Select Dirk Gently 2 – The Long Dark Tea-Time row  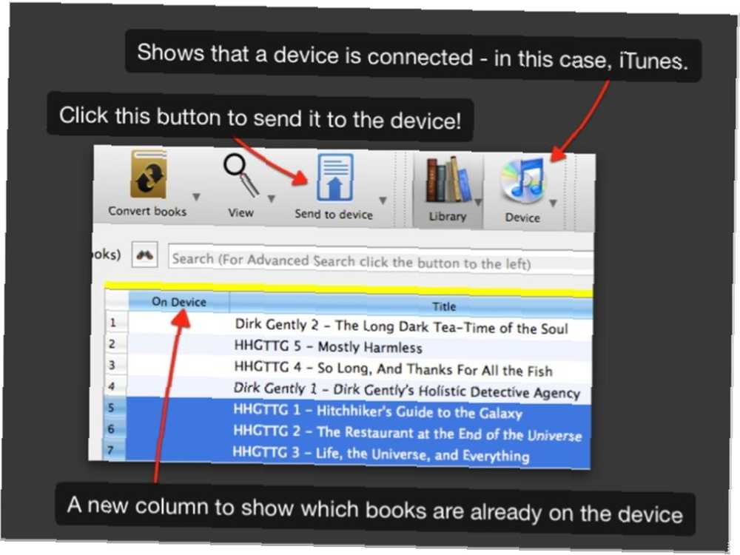[x=360, y=326]
